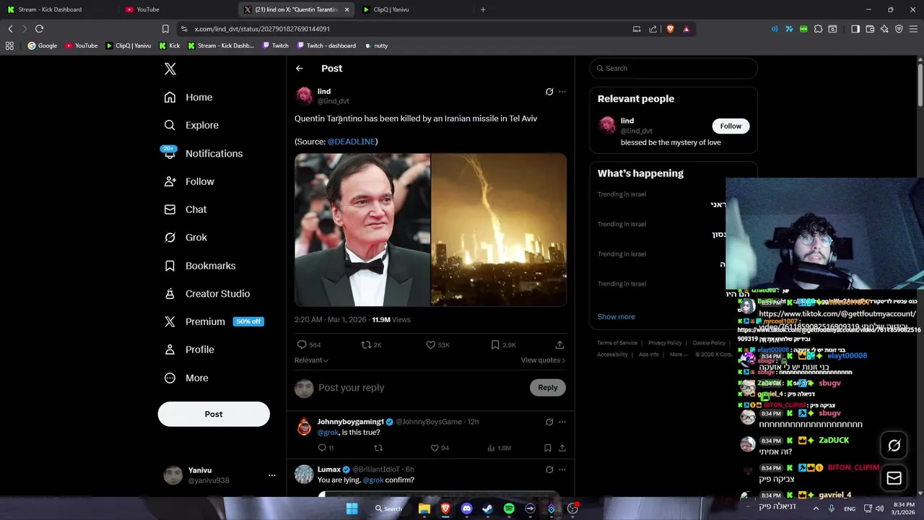Click the 50% off Premium badge
This screenshot has height=520, width=924.
pyautogui.click(x=248, y=321)
